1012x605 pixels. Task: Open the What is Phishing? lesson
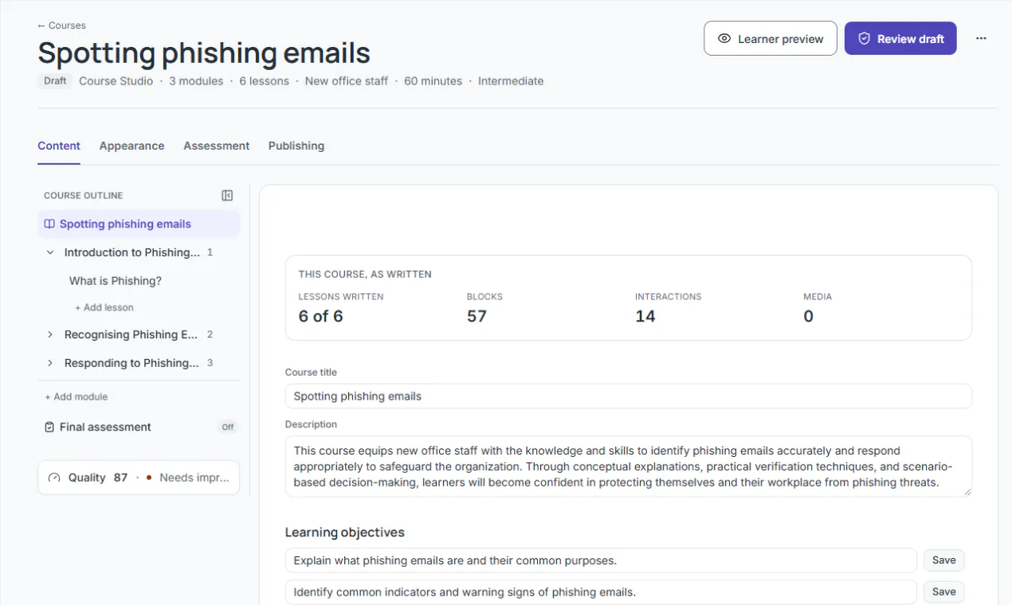pos(116,281)
